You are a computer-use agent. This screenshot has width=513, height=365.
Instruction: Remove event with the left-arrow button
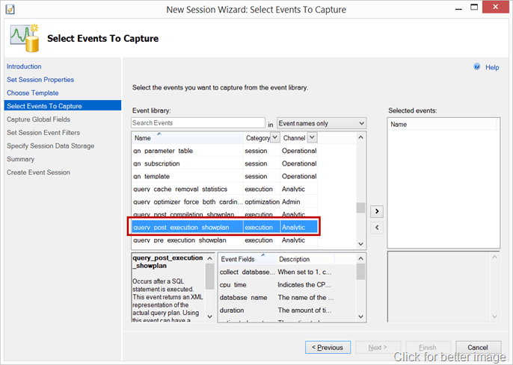(377, 227)
